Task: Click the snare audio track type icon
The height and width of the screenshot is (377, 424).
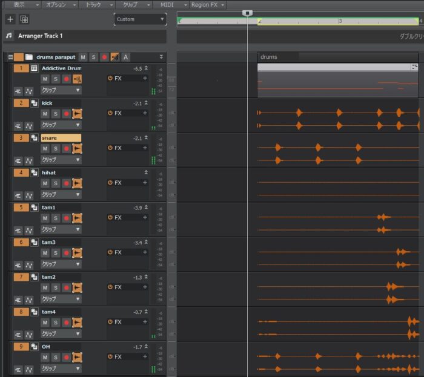Action: pos(34,138)
